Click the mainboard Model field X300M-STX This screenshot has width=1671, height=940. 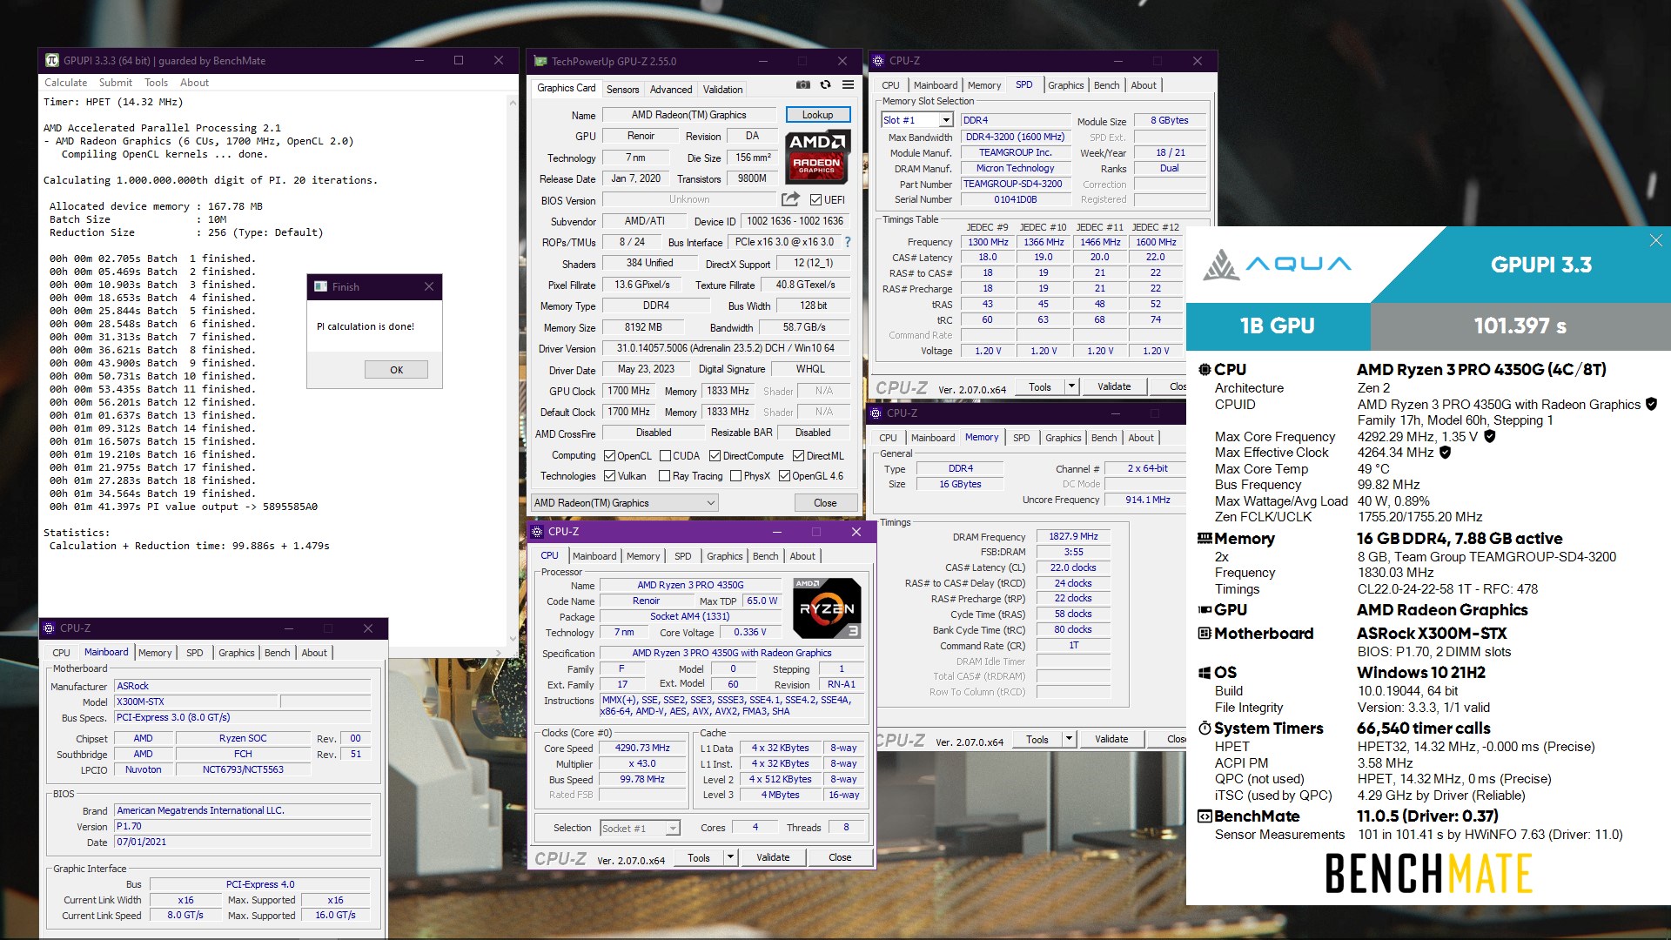point(196,702)
